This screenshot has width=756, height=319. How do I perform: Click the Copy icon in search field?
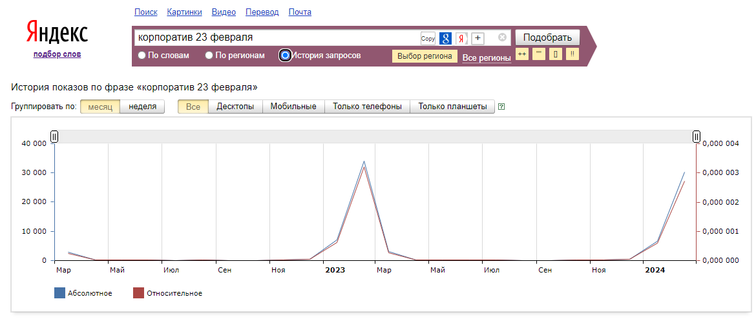[428, 38]
